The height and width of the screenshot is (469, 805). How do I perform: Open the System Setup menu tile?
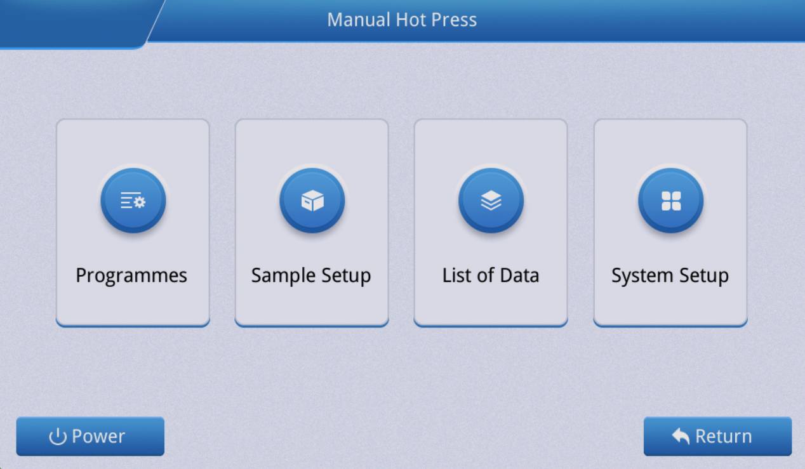[670, 222]
